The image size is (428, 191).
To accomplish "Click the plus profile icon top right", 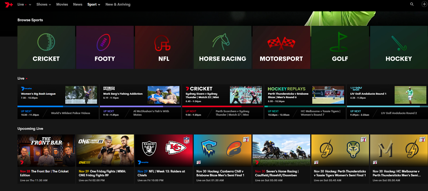I will tap(424, 4).
